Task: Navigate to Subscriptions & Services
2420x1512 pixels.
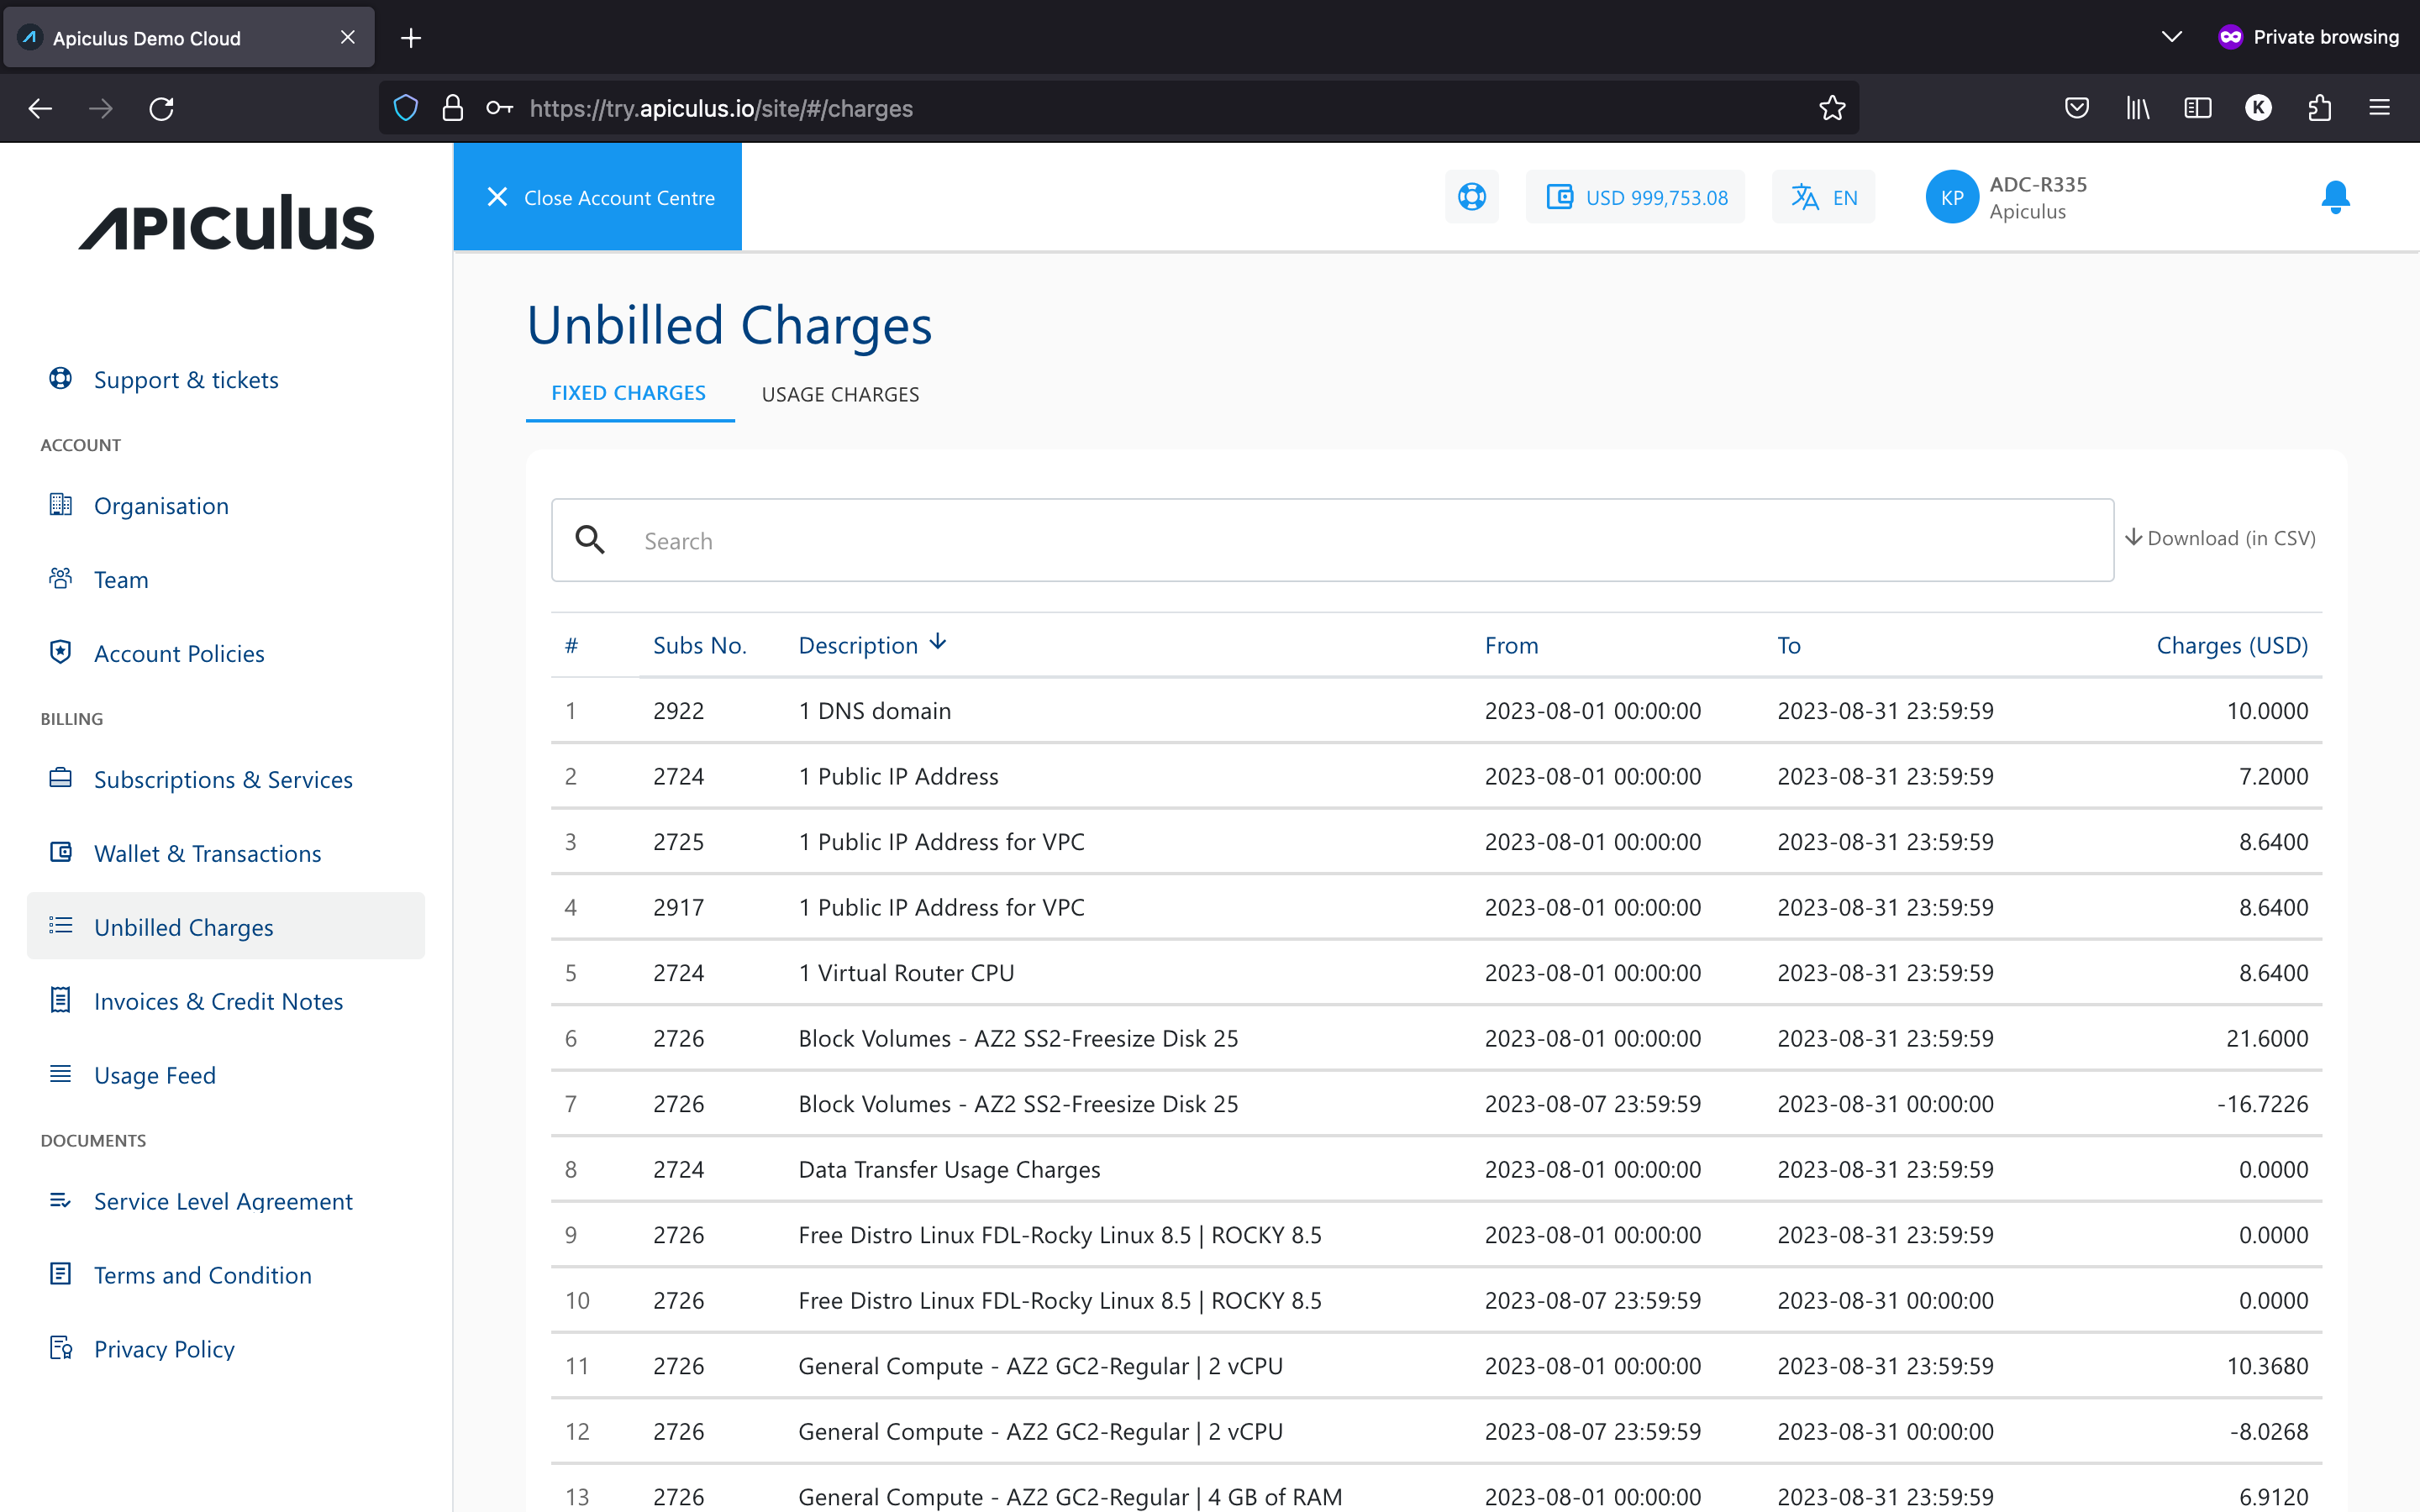Action: (x=223, y=779)
